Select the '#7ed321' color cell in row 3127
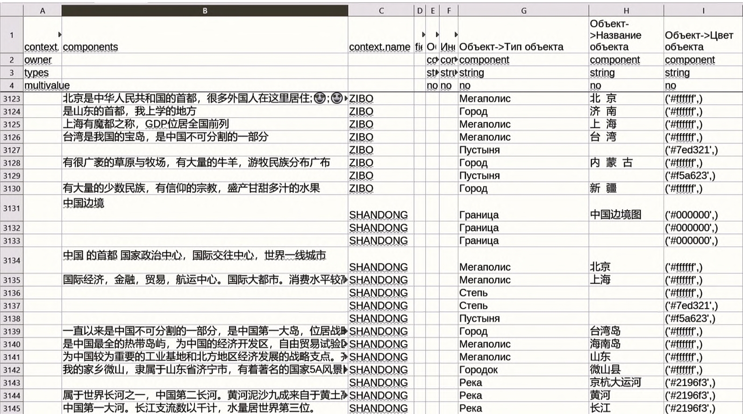Screen dimensions: 743x414 point(702,150)
